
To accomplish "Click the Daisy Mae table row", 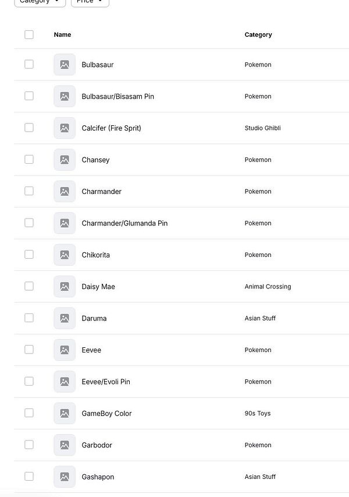I will 174,286.
